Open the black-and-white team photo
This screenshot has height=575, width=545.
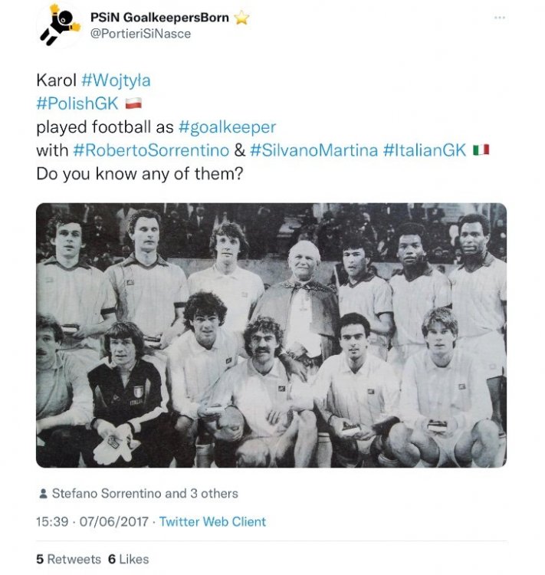point(271,335)
